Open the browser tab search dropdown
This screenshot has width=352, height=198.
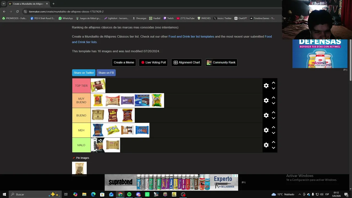click(x=4, y=4)
